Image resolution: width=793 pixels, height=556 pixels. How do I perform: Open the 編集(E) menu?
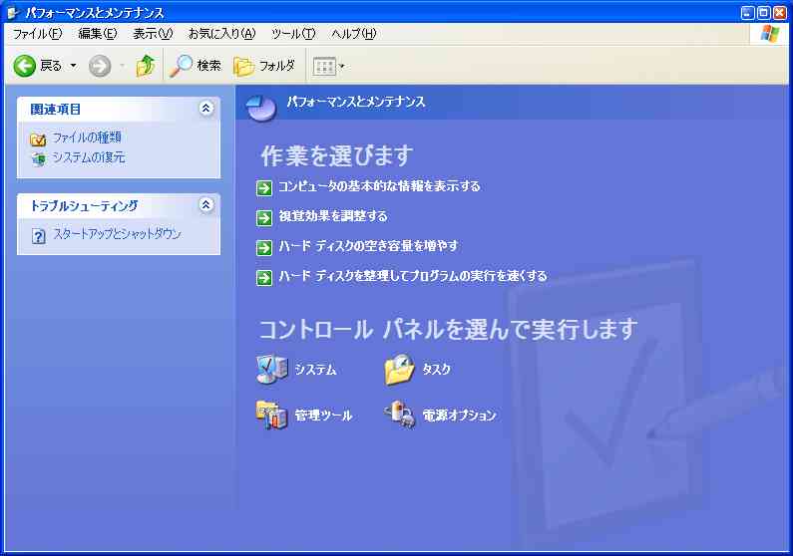click(98, 34)
